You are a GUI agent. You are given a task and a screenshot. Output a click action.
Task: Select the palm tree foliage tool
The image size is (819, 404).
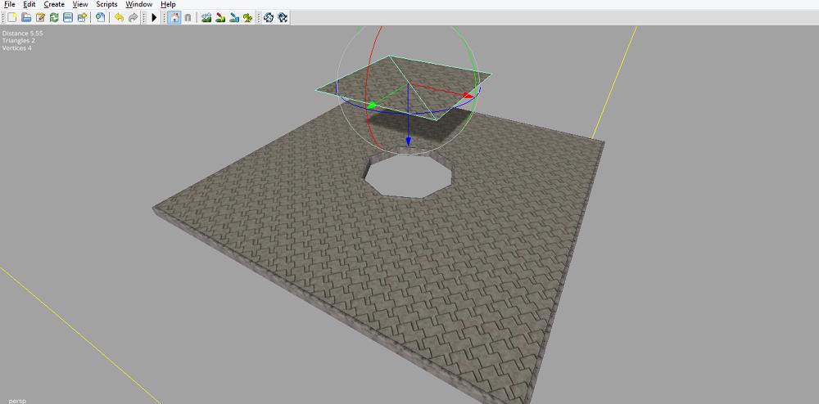tap(247, 17)
